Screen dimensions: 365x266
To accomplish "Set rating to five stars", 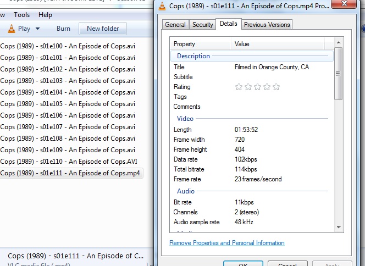I will click(x=276, y=87).
